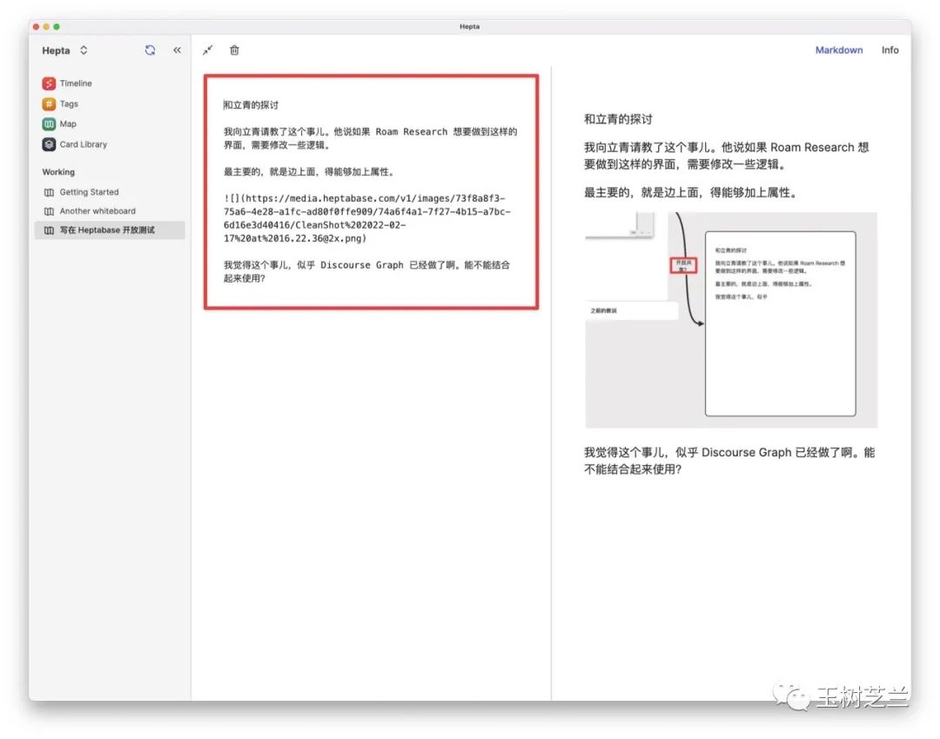This screenshot has width=940, height=739.
Task: Click the image markdown URL text
Action: 367,218
